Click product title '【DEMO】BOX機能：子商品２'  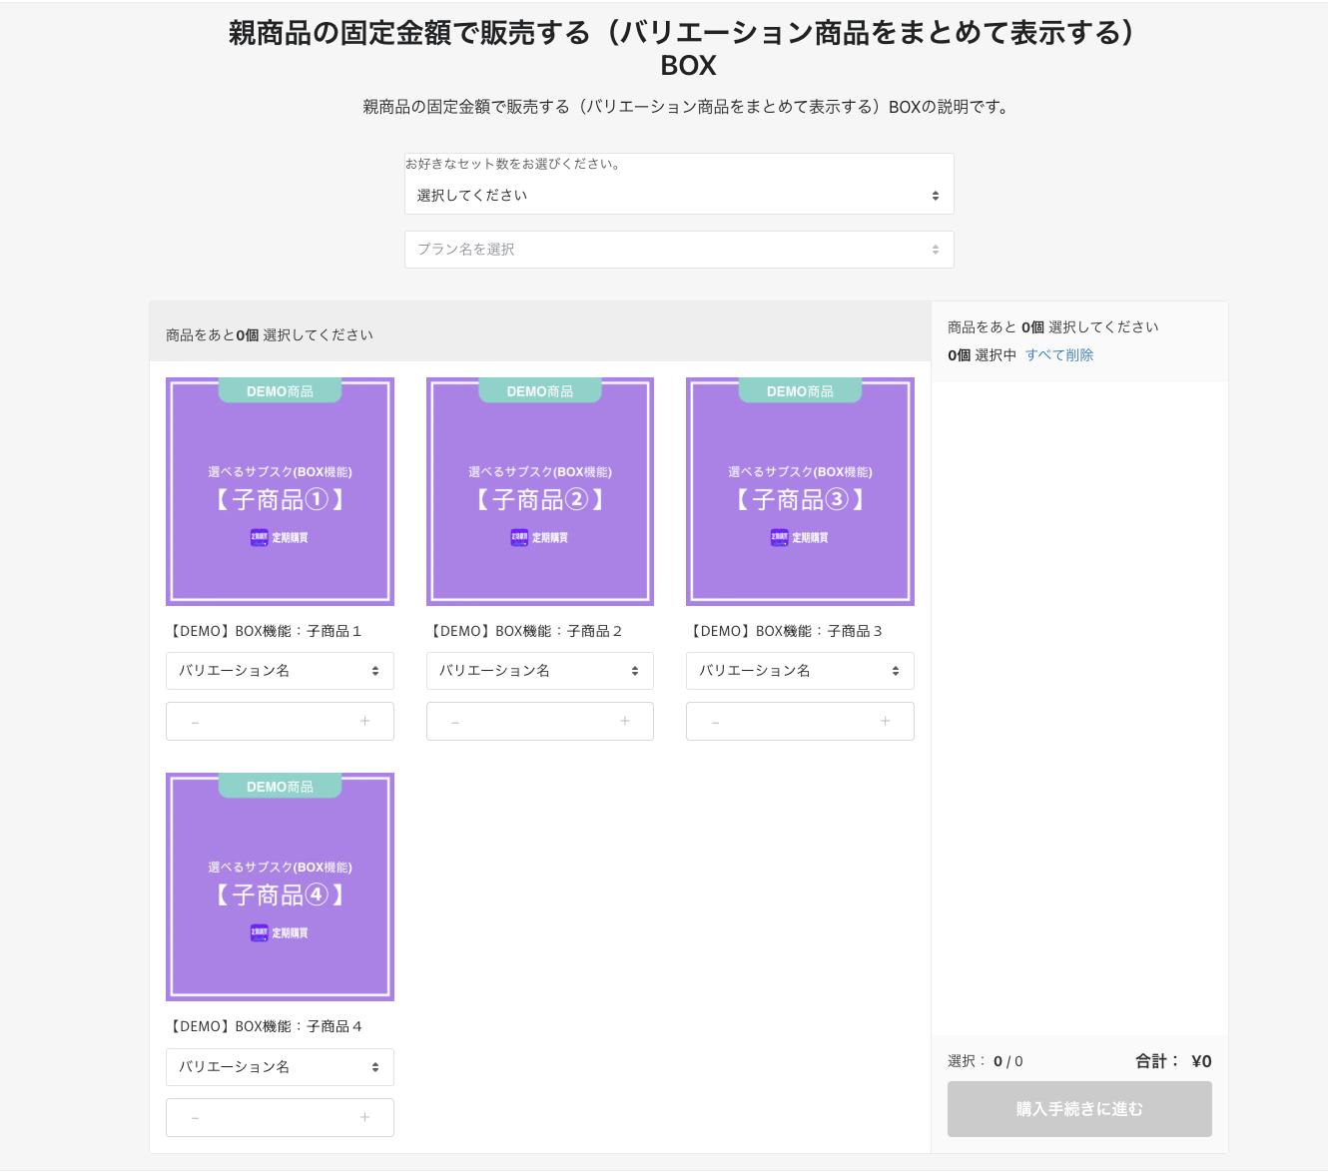pos(525,631)
